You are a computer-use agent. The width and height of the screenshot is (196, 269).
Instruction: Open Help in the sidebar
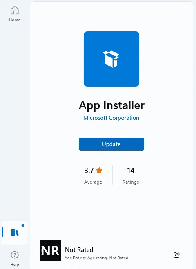[x=15, y=258]
